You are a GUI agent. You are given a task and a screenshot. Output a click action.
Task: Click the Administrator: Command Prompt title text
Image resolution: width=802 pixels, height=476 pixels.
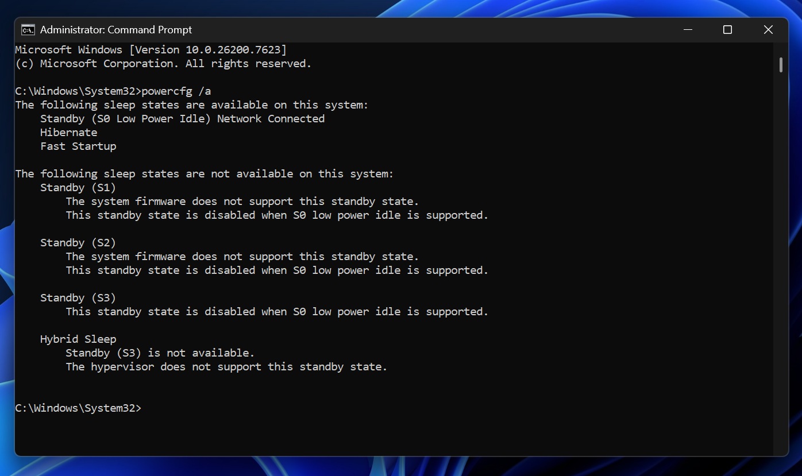116,30
